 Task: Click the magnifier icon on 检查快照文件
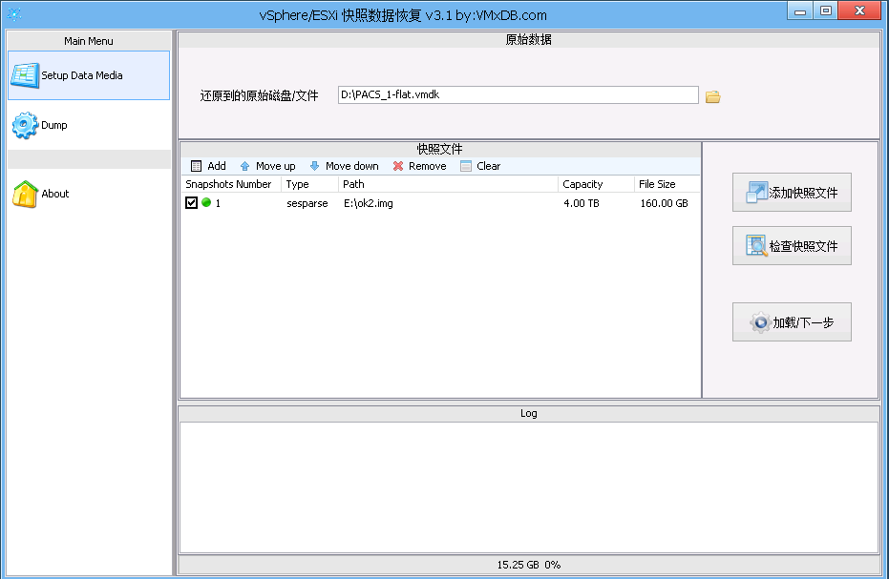[756, 246]
